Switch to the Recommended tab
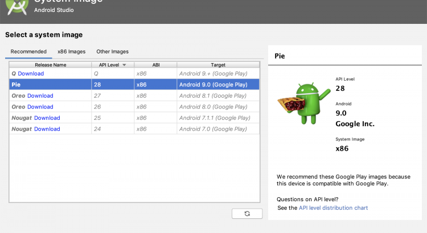This screenshot has width=427, height=233. (x=28, y=52)
